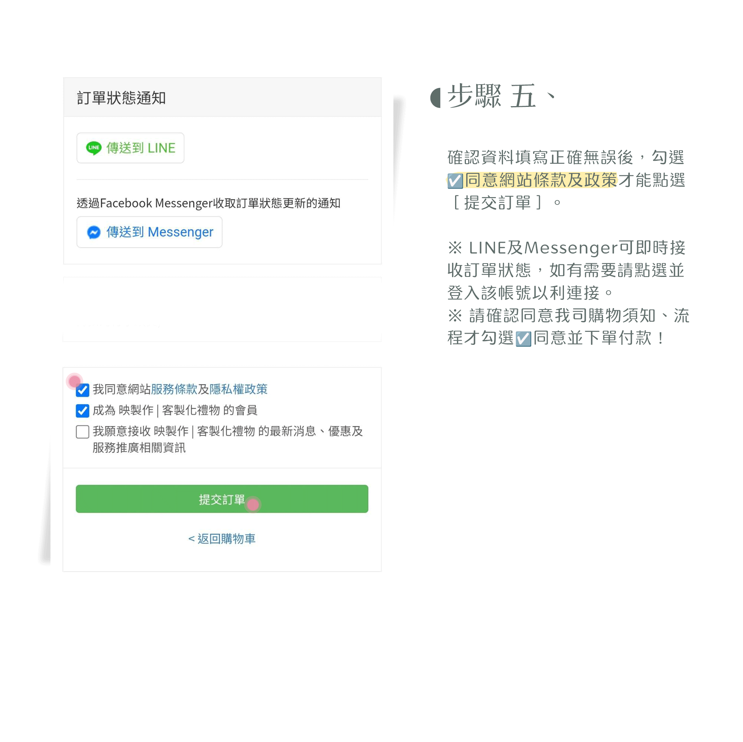743x742 pixels.
Task: Click the 傳送到 Messenger button
Action: pos(149,232)
